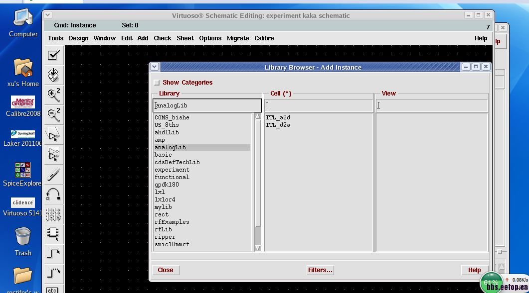Click the Properties toolbar icon
Screen dimensions: 529x293
[x=54, y=214]
